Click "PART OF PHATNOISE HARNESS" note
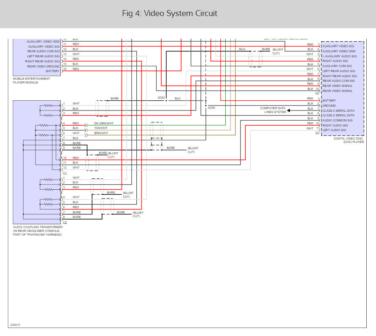This screenshot has width=376, height=336. [x=37, y=235]
